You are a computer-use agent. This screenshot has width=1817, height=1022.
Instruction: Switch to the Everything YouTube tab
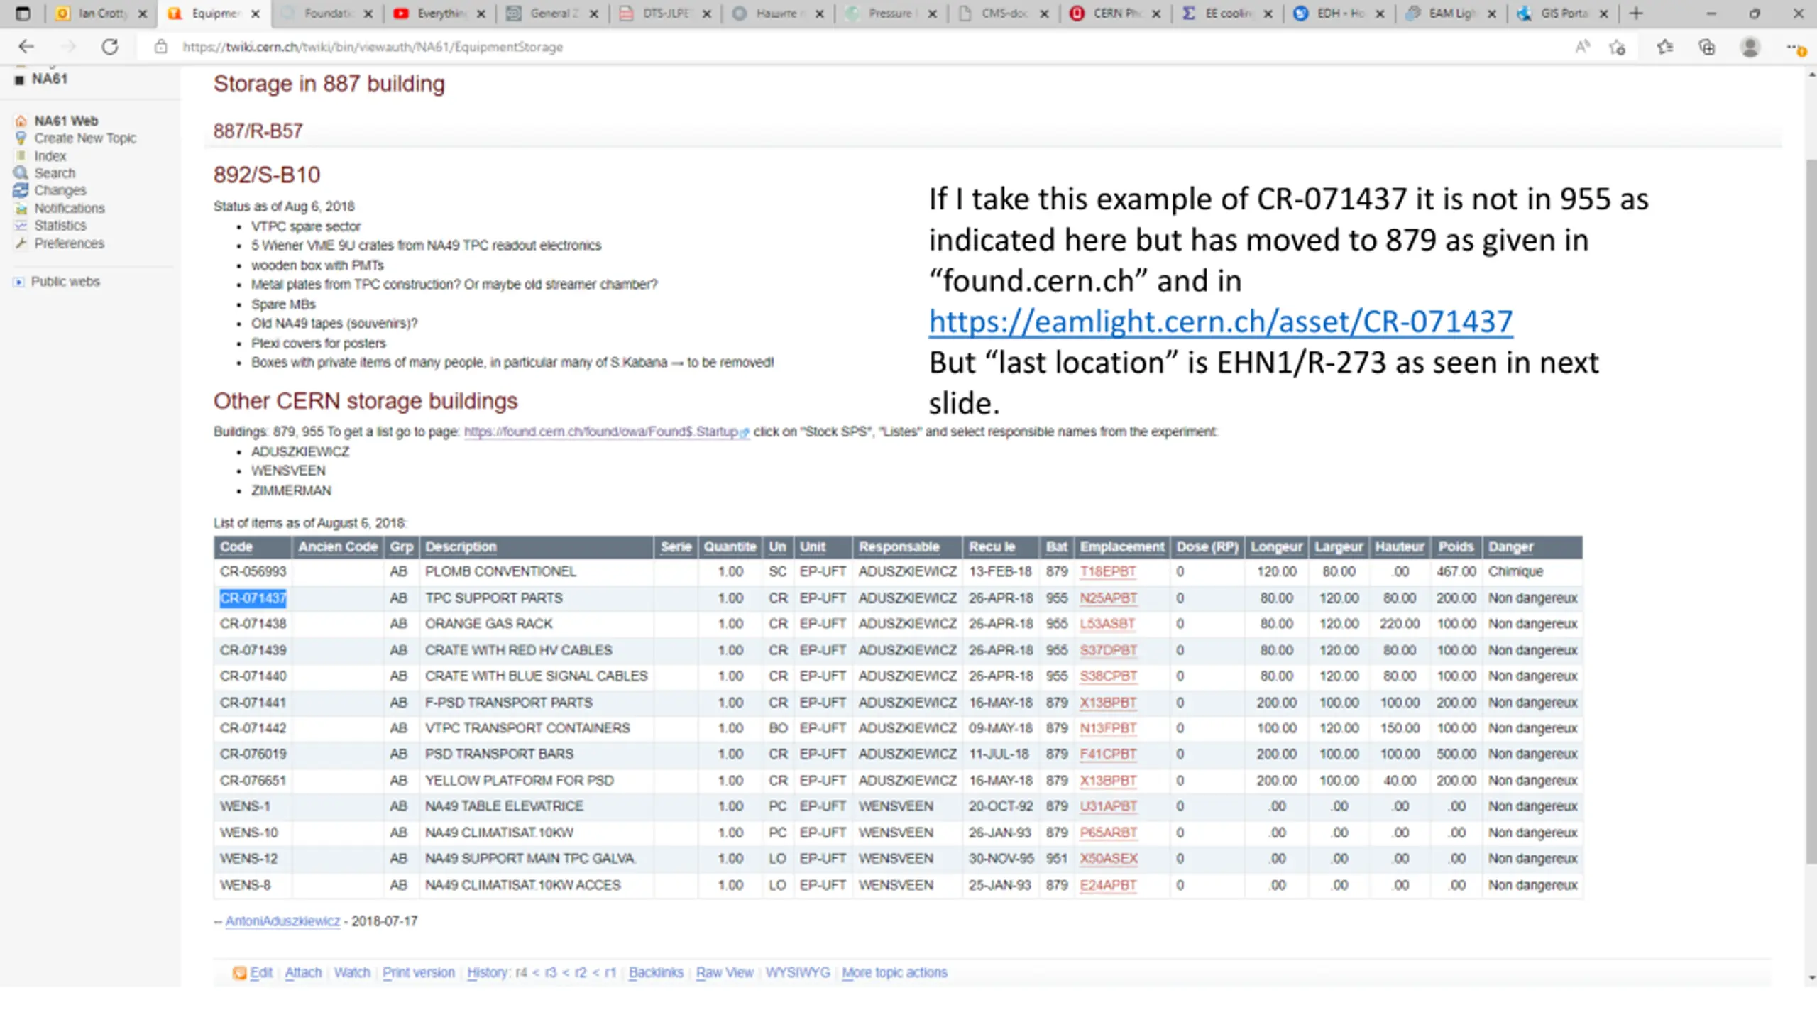(440, 13)
